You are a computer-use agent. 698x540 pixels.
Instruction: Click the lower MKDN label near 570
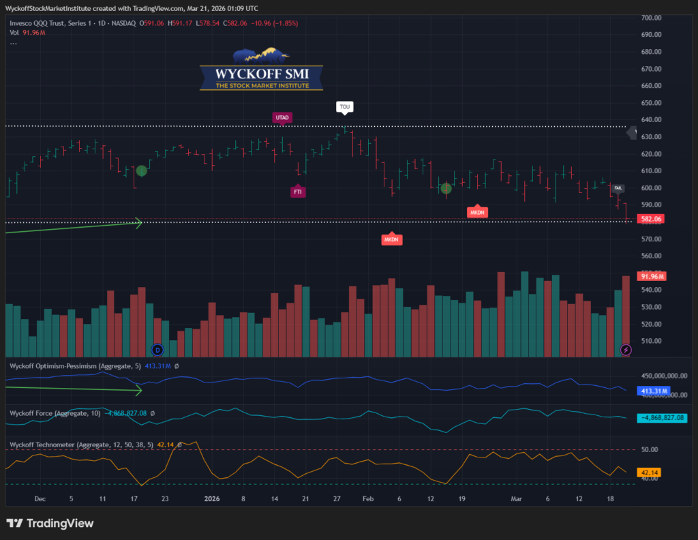[391, 239]
